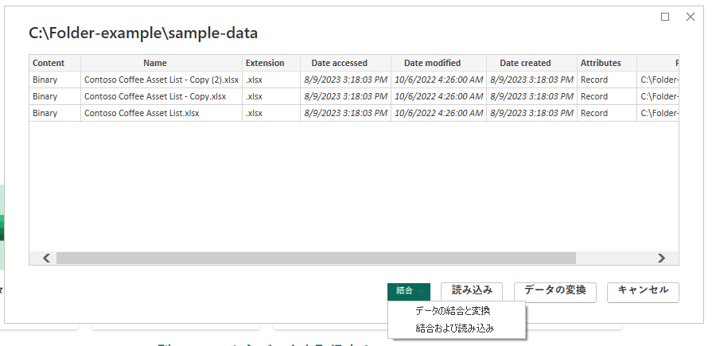
Task: Click the Name column header
Action: click(161, 63)
